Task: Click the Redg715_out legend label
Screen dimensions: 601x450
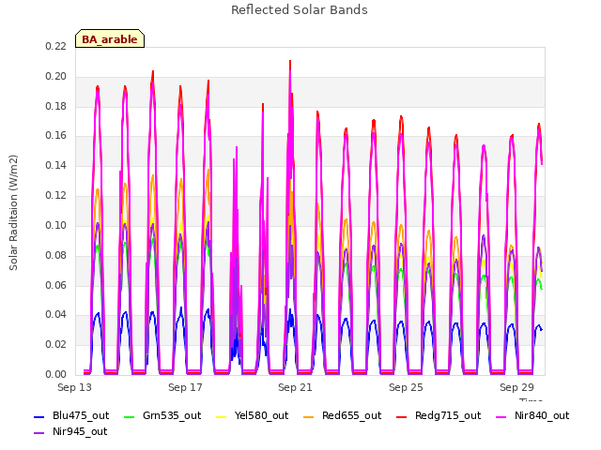Action: pos(448,416)
